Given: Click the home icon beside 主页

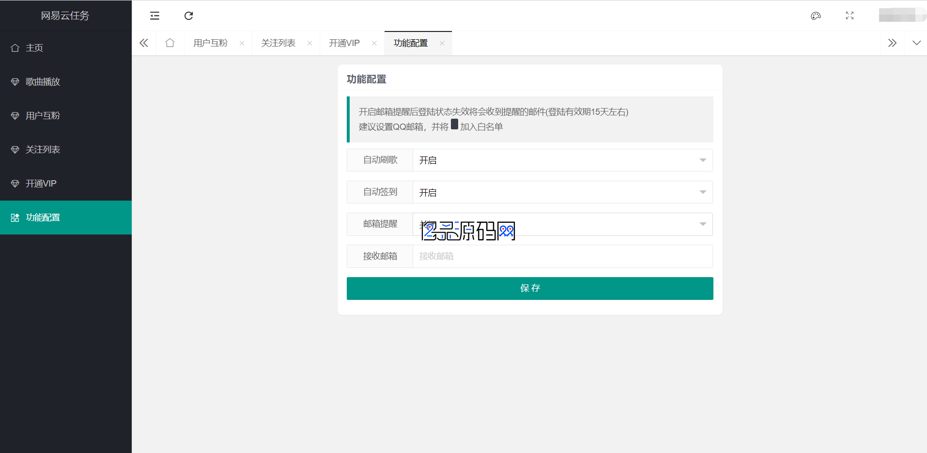Looking at the screenshot, I should [15, 48].
